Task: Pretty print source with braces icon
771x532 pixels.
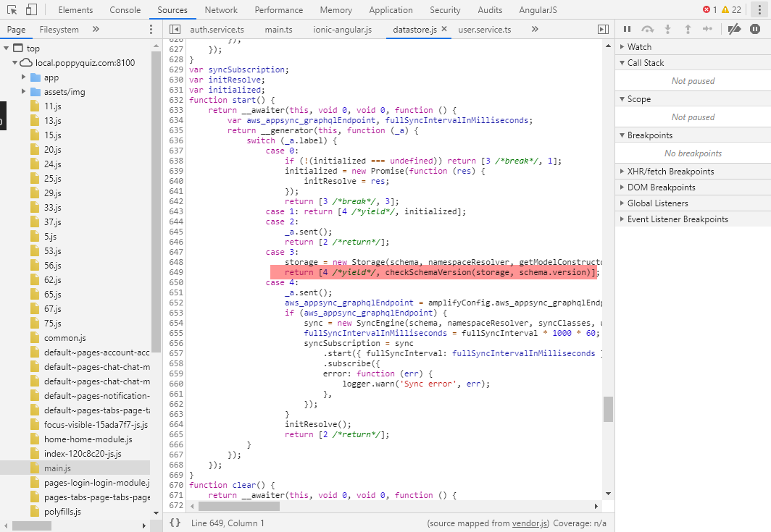Action: [x=175, y=523]
